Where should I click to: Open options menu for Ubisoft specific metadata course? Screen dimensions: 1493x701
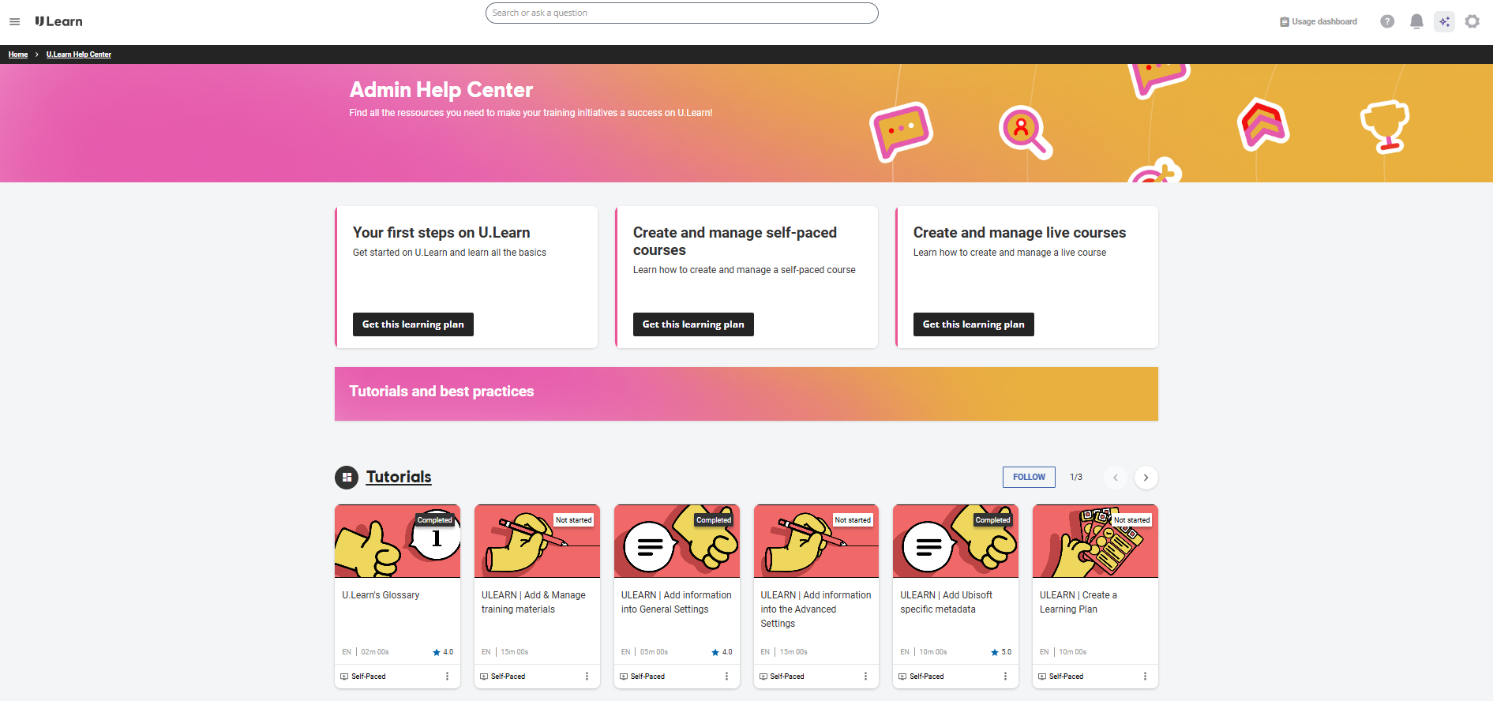coord(1005,677)
